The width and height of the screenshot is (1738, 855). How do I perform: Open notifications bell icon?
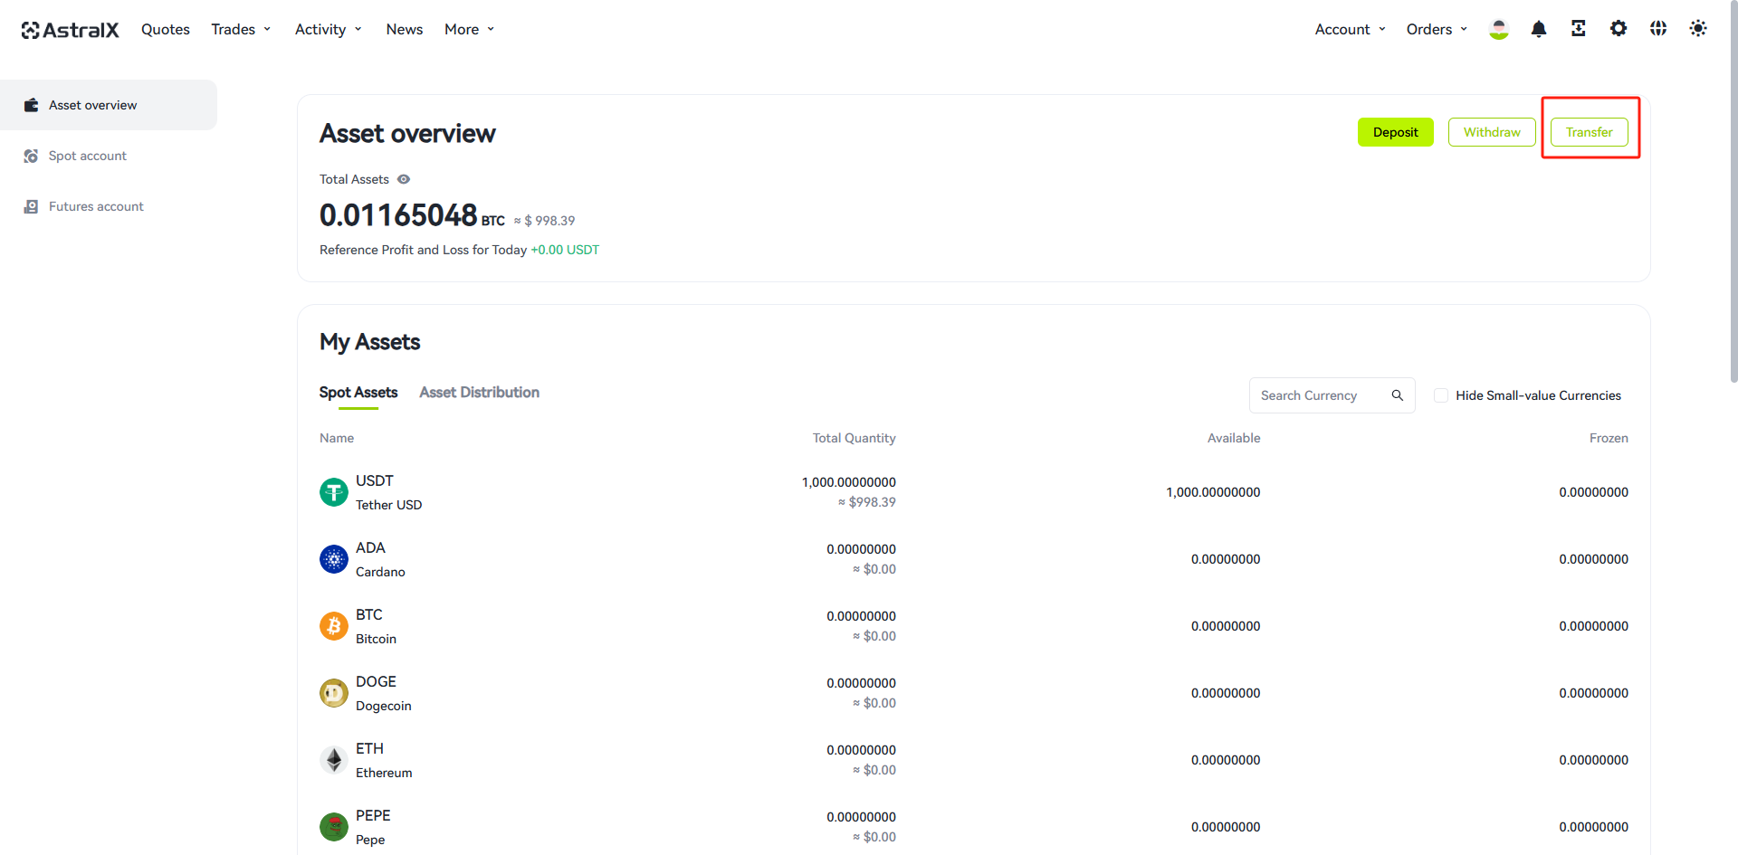(x=1539, y=29)
